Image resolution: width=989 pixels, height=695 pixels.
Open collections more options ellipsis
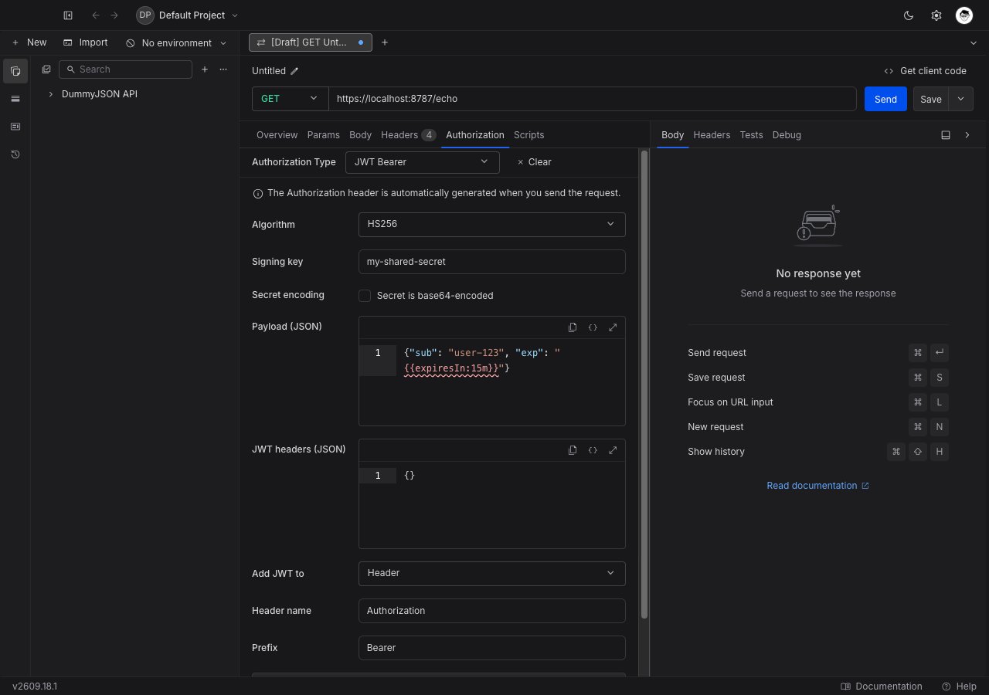(x=223, y=69)
